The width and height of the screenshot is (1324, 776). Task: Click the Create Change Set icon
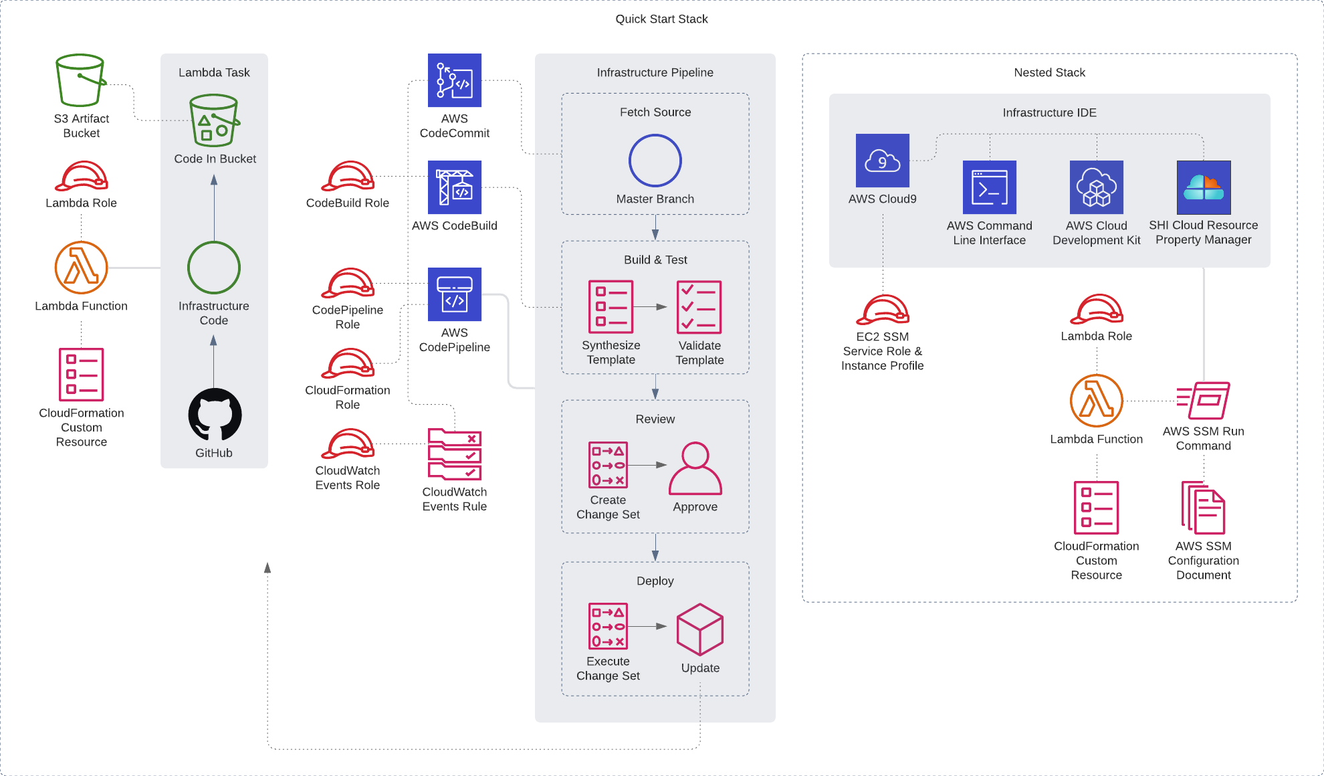(x=608, y=465)
